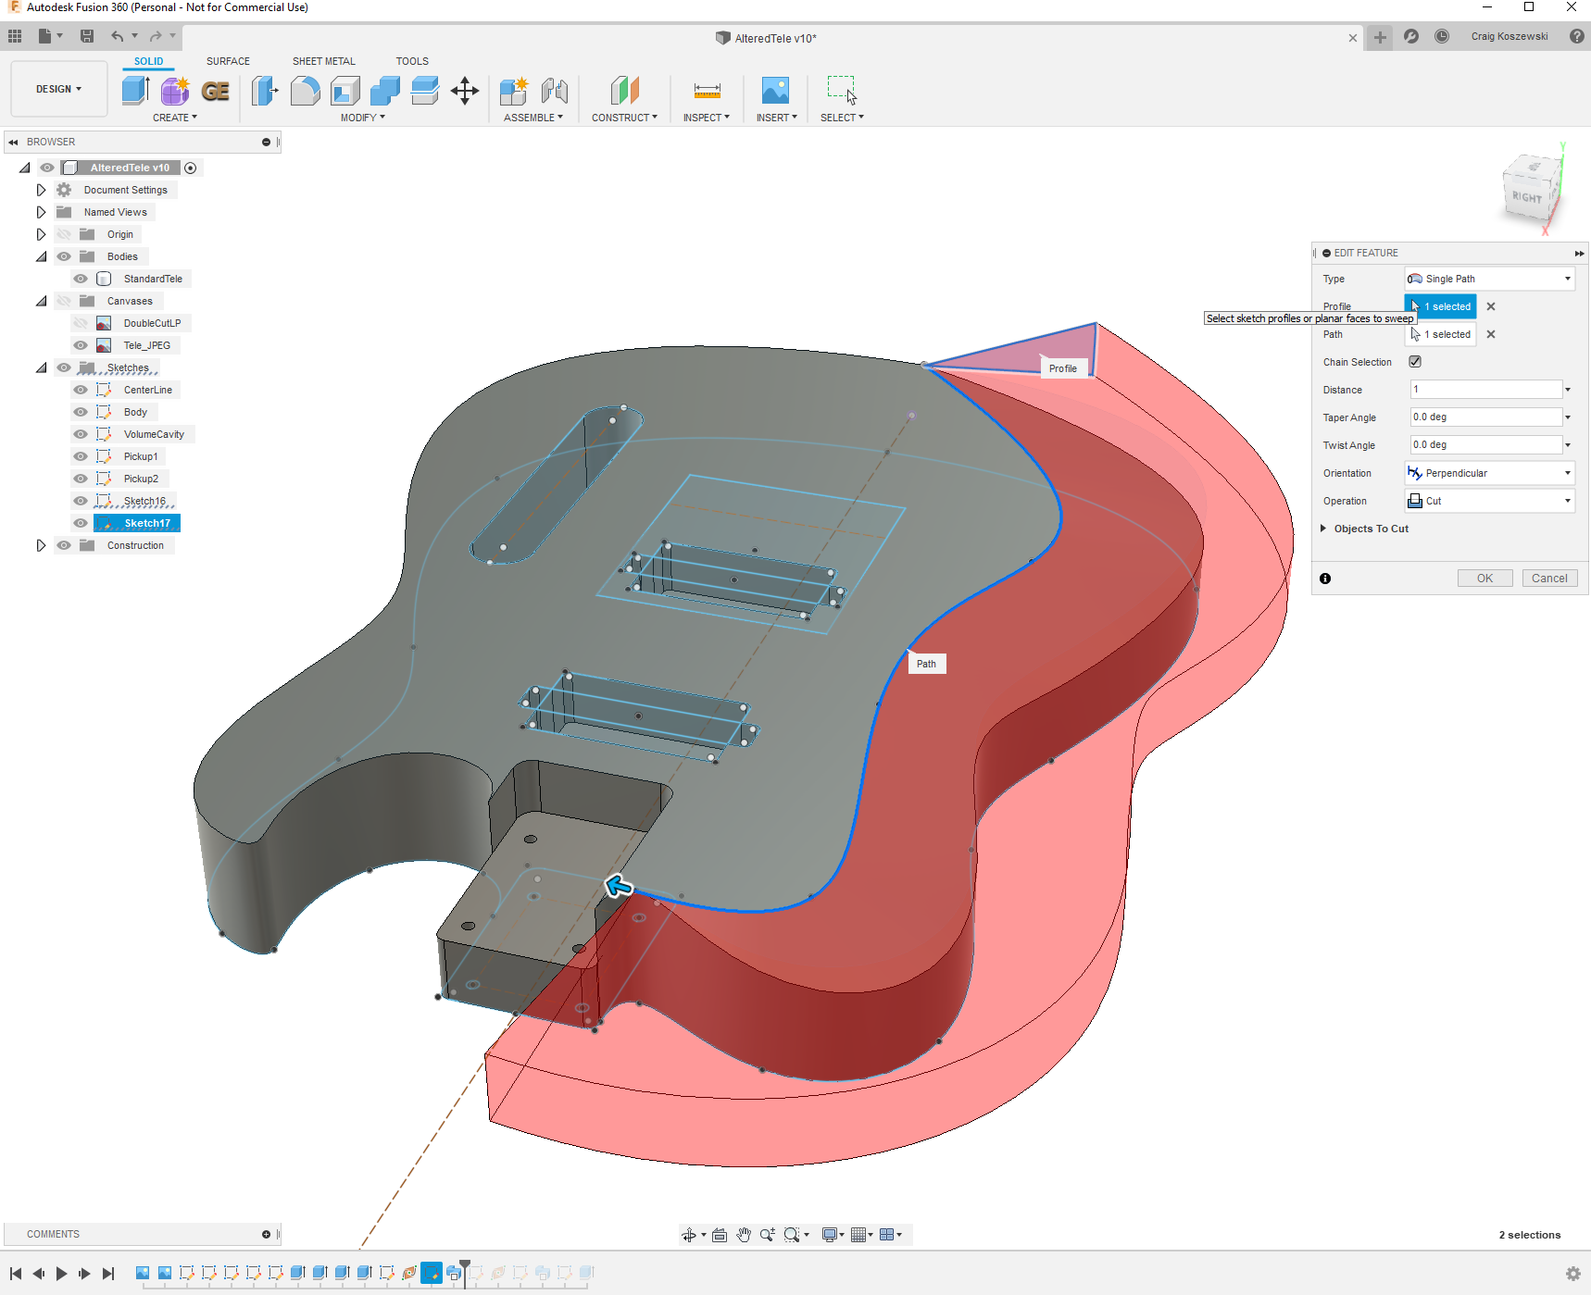Click the Taper Angle input field
Viewport: 1591px width, 1295px height.
(1485, 417)
